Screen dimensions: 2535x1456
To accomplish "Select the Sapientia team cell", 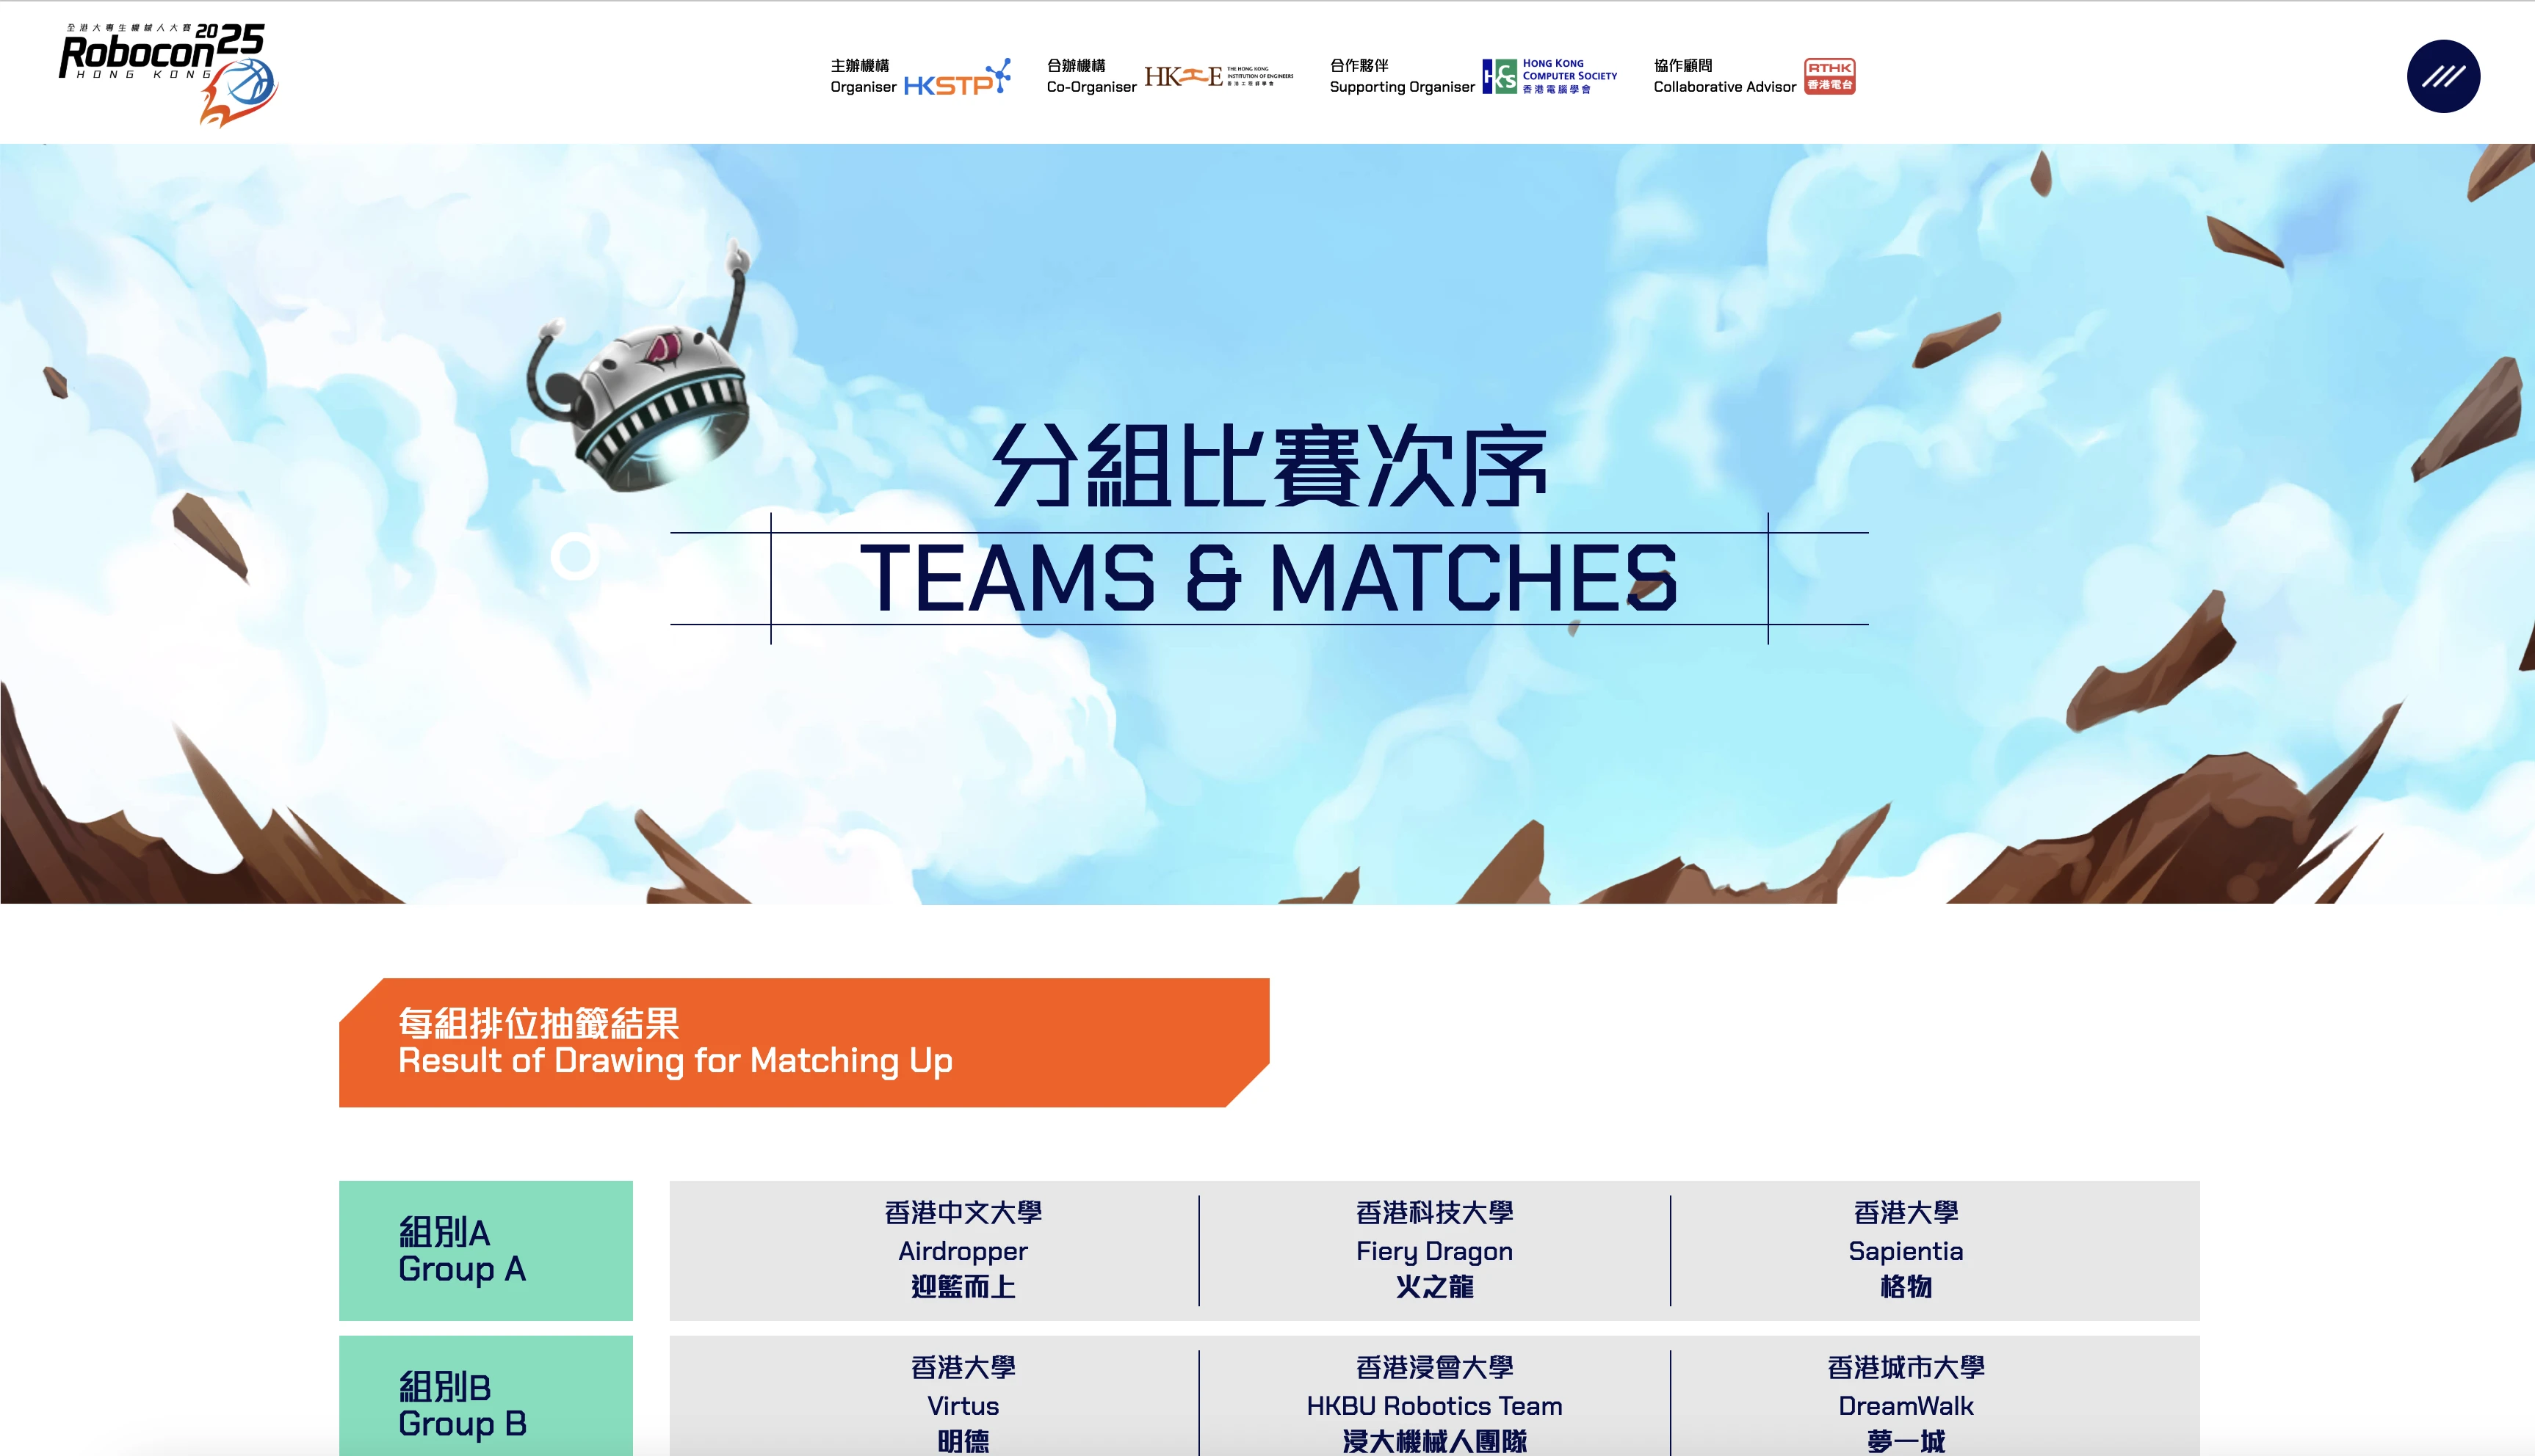I will tap(1905, 1250).
